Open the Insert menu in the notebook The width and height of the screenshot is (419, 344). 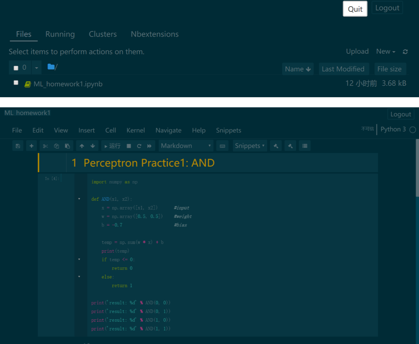[86, 130]
